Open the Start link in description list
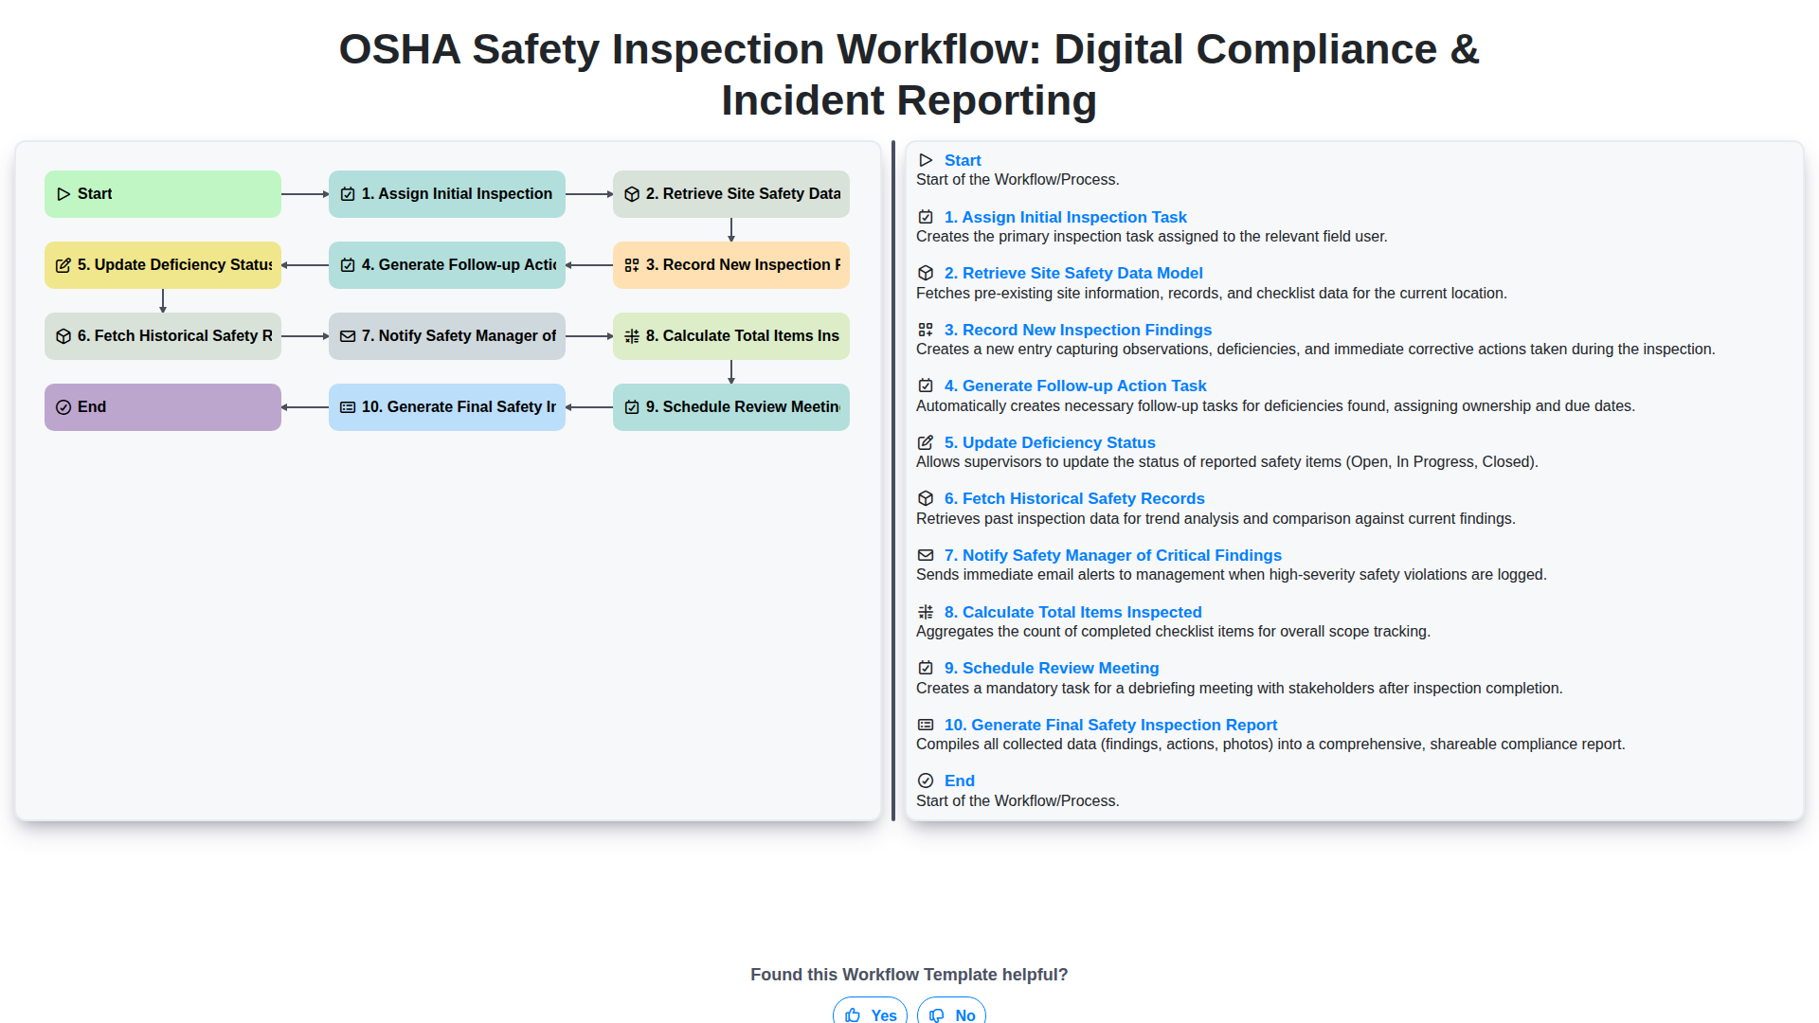This screenshot has width=1819, height=1023. coord(963,160)
